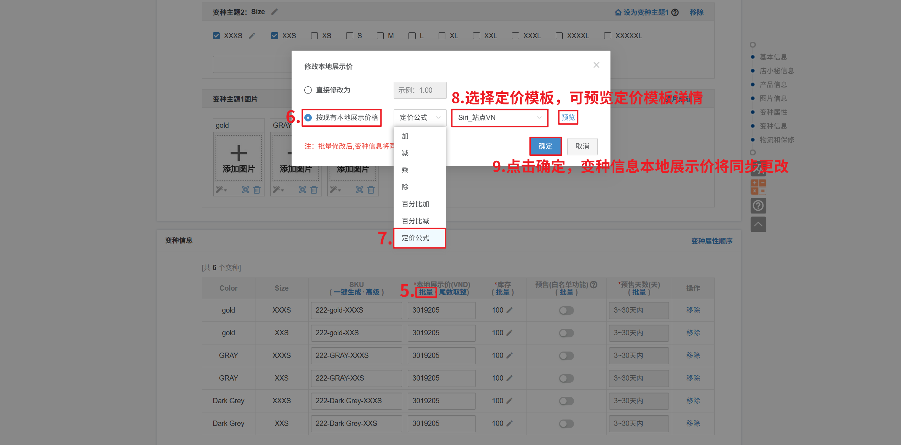Viewport: 901px width, 445px height.
Task: Open presale days dropdown for gold XXS
Action: point(638,333)
